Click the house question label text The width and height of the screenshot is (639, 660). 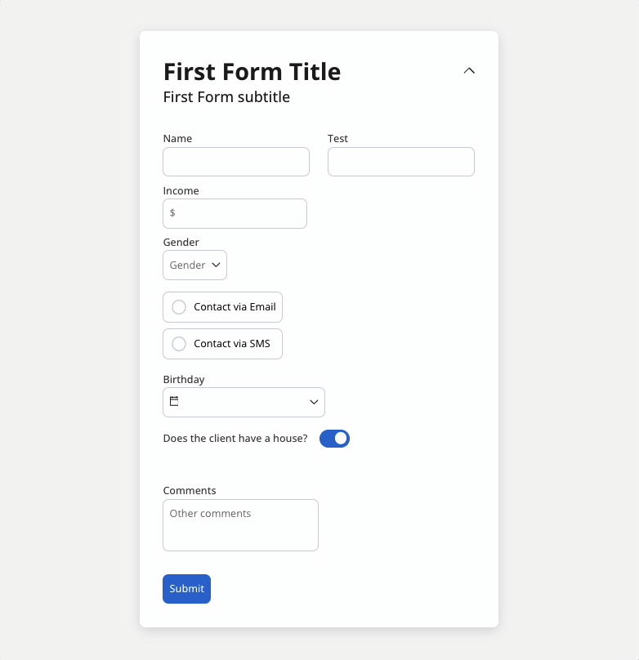pyautogui.click(x=235, y=438)
